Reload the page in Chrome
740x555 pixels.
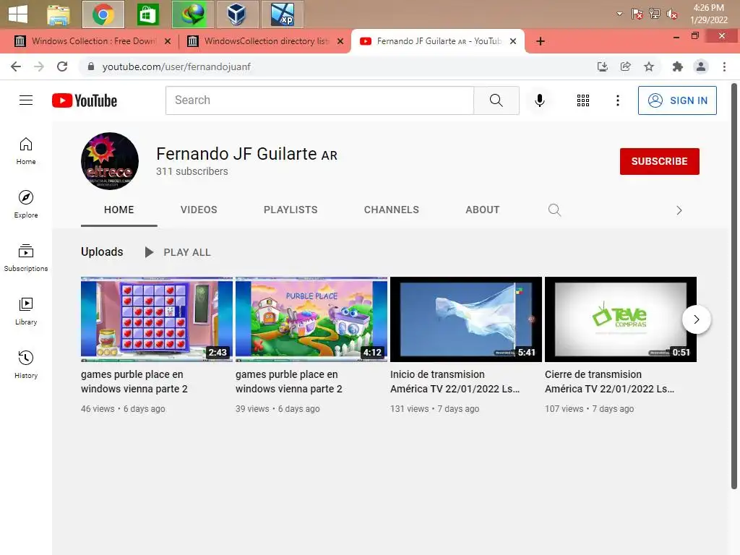click(x=62, y=66)
